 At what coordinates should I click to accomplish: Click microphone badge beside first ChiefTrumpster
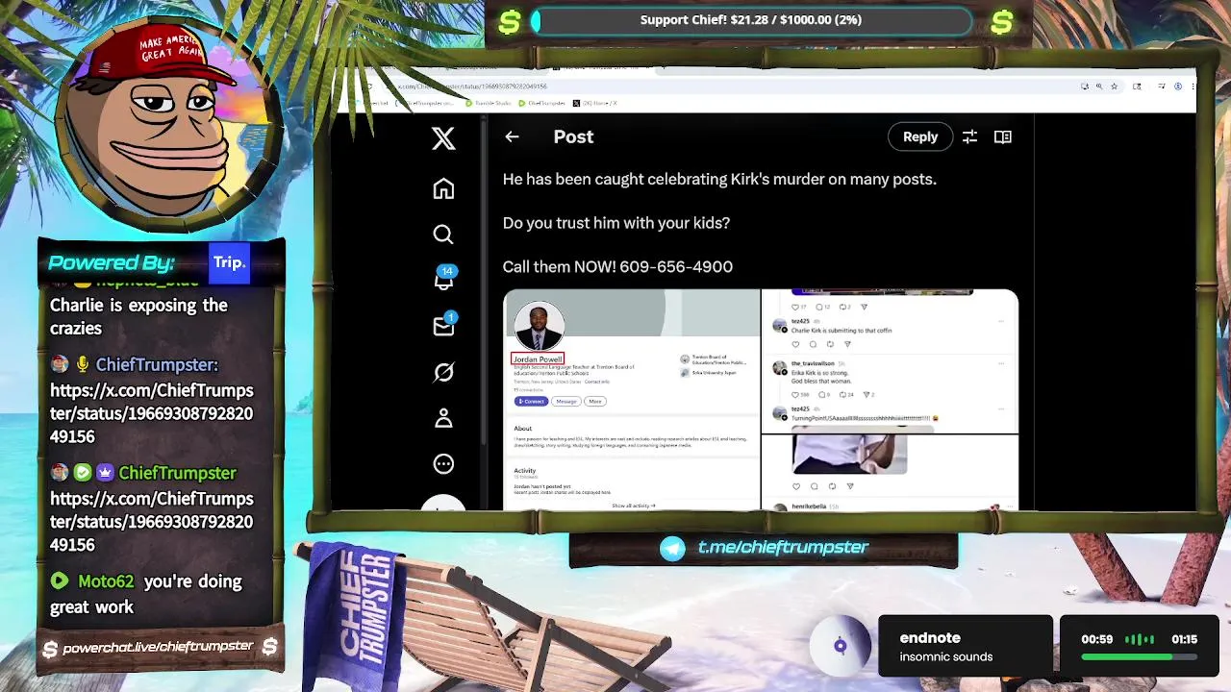click(x=83, y=364)
